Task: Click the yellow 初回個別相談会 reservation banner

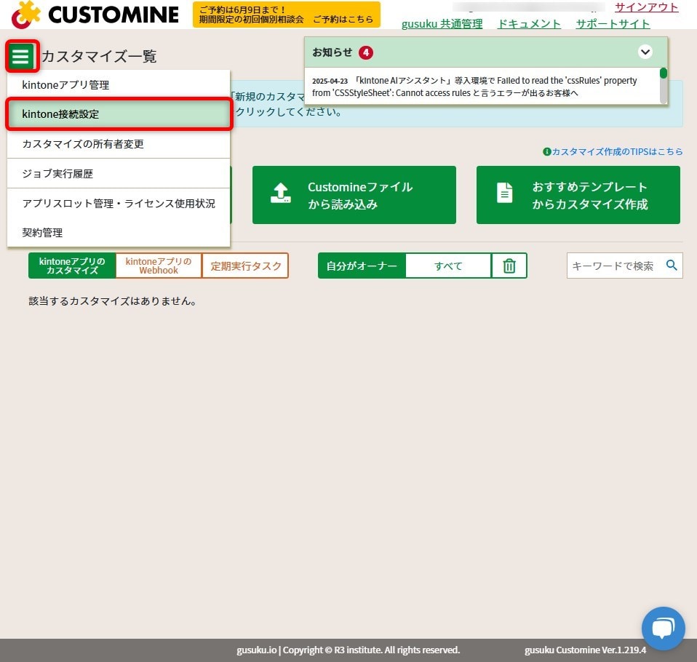Action: pos(286,15)
